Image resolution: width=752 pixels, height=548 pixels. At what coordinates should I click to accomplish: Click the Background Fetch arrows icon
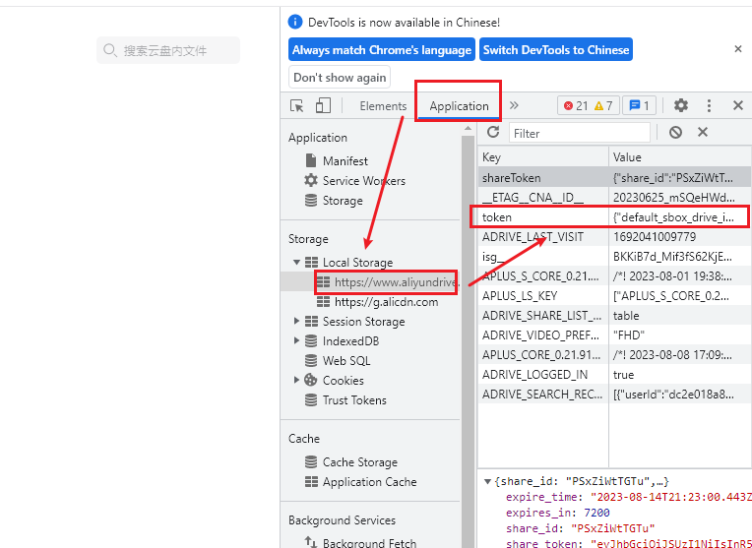[311, 542]
